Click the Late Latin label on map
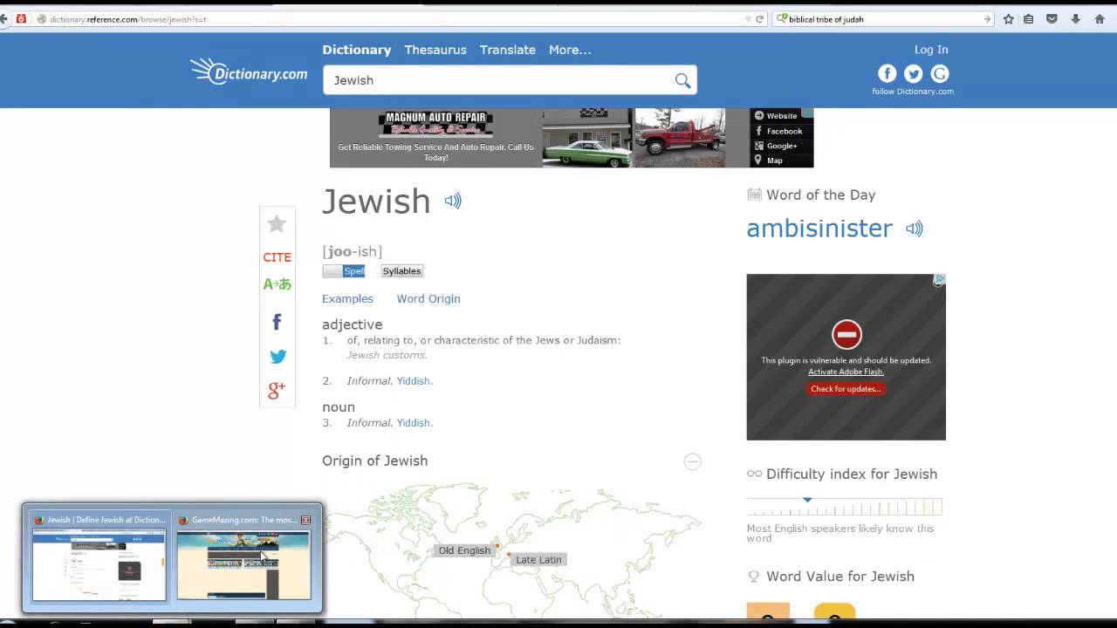 [x=538, y=560]
